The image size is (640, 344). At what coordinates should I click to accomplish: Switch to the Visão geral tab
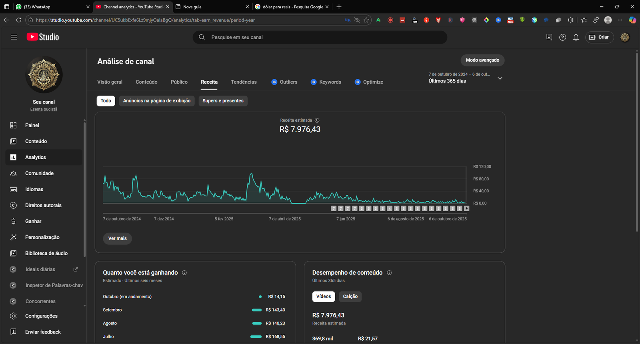[x=110, y=82]
